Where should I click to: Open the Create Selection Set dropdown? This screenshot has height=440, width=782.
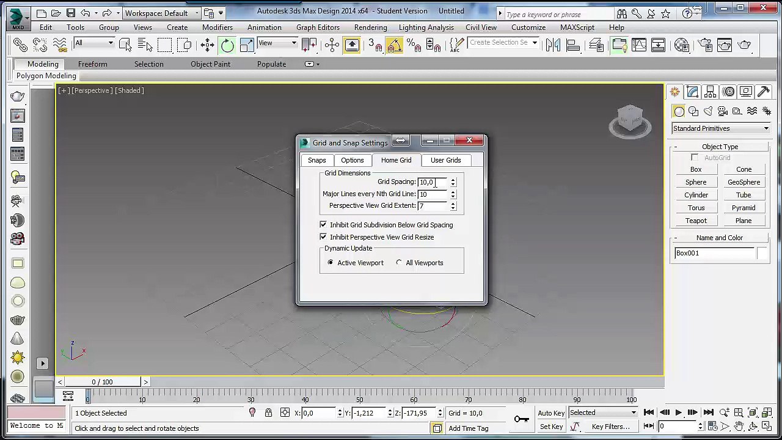tap(503, 43)
